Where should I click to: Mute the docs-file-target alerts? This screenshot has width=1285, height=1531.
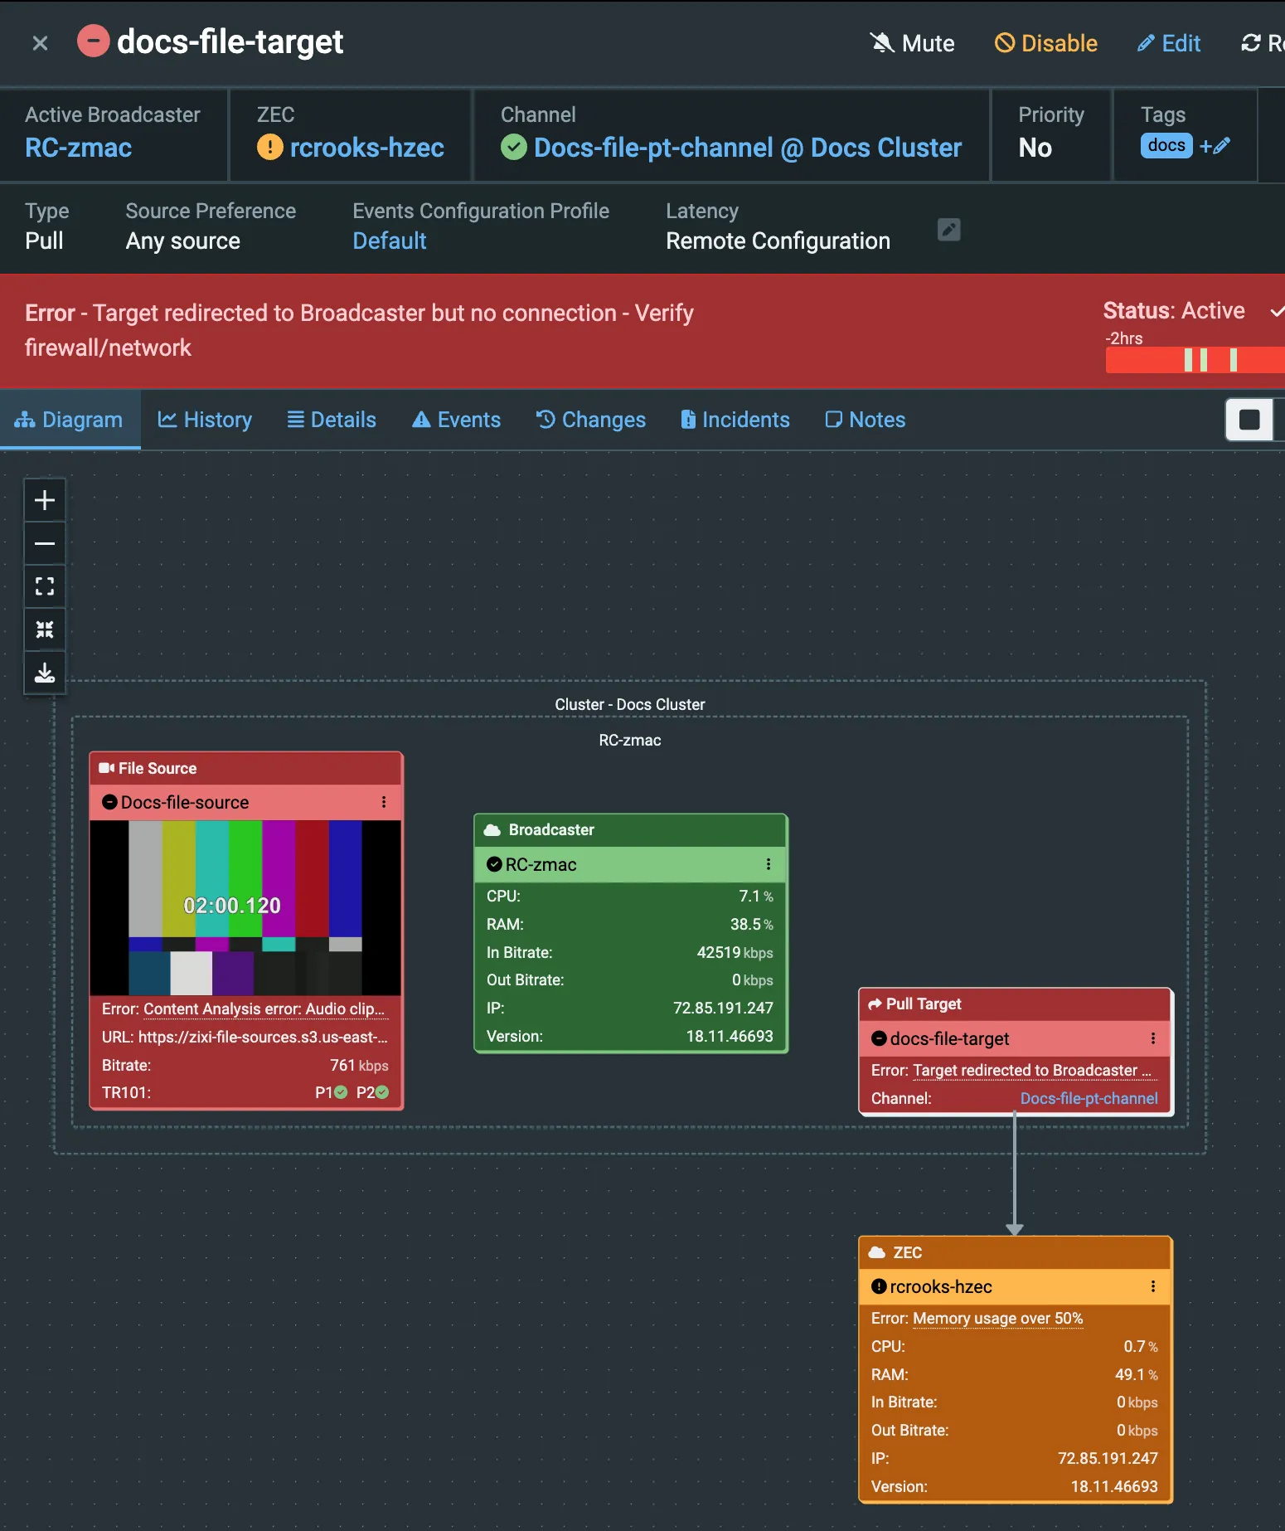[x=912, y=43]
